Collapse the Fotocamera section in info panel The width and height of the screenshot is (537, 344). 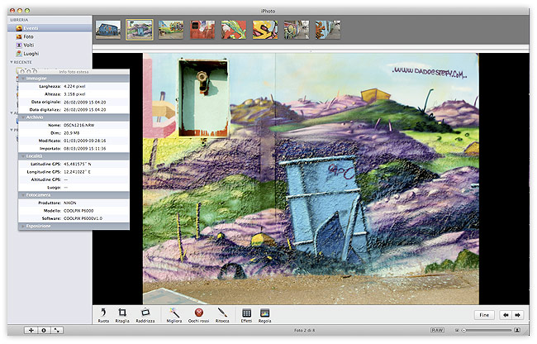pos(23,195)
